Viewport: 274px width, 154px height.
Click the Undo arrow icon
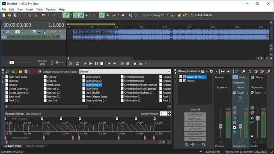click(44, 15)
